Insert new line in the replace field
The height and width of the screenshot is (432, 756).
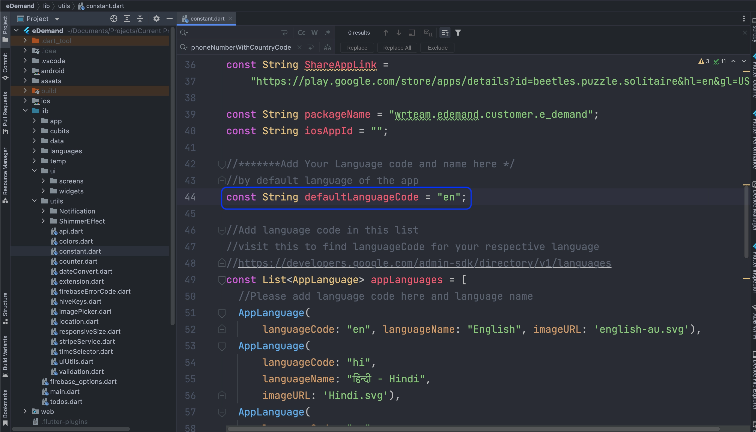click(311, 47)
